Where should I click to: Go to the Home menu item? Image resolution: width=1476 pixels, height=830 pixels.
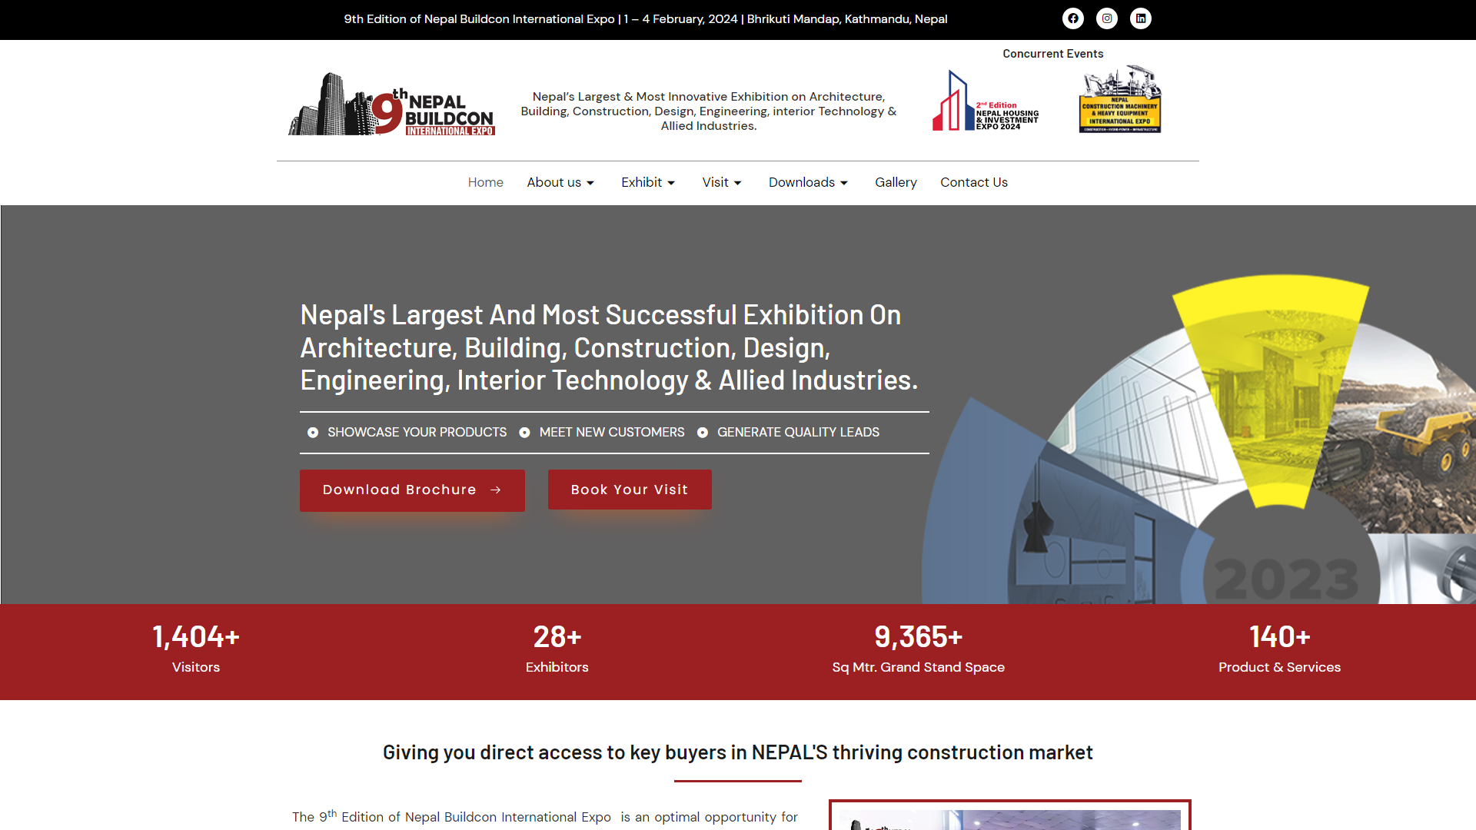486,182
